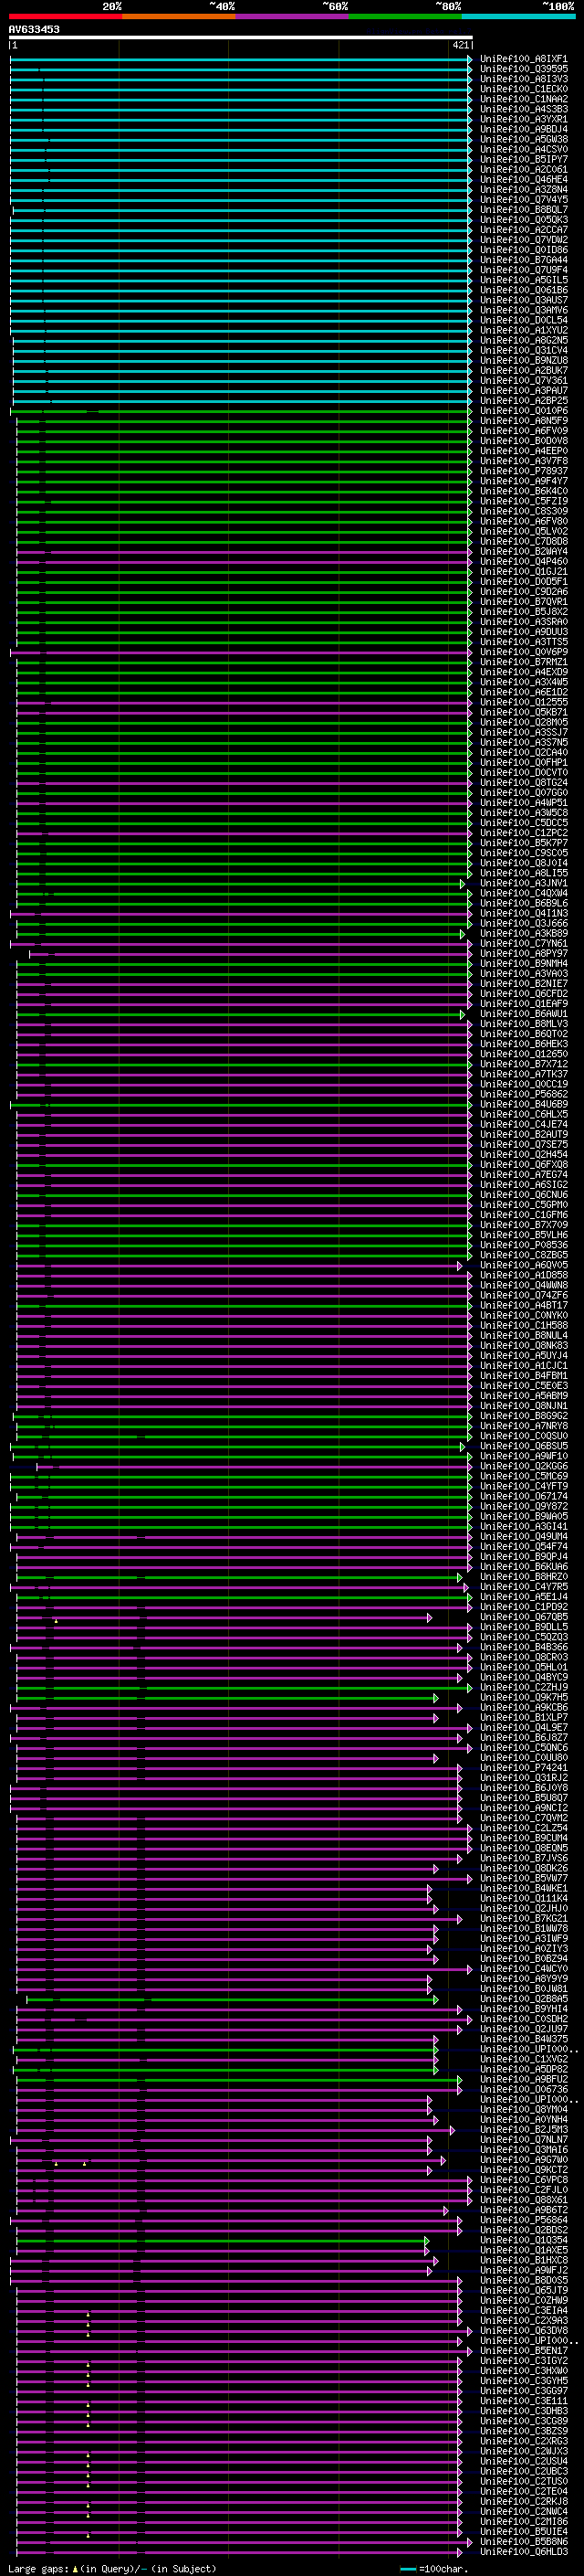Select hit label UniRef100_C1ECK0

coord(524,89)
